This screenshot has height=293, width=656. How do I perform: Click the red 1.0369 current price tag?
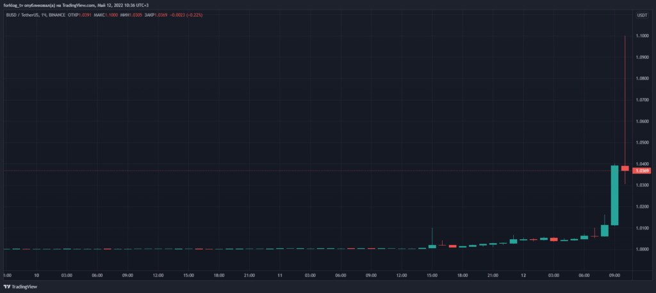tap(641, 171)
